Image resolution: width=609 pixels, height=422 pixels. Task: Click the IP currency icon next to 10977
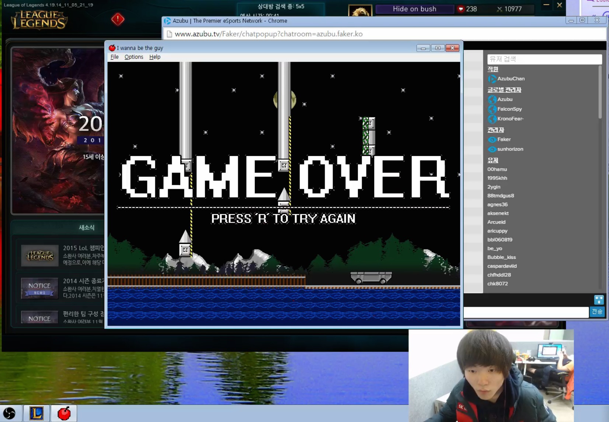pos(499,9)
